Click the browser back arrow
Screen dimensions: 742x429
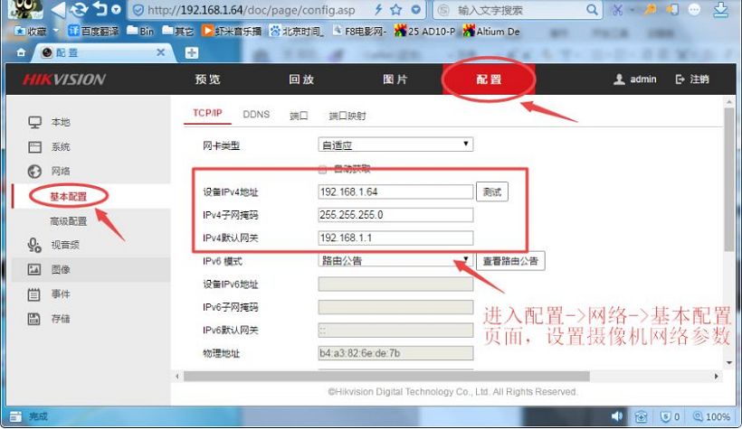[x=58, y=9]
